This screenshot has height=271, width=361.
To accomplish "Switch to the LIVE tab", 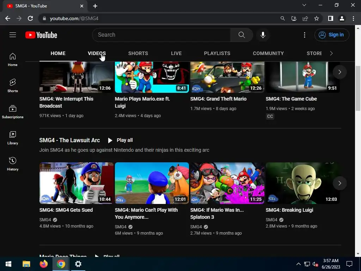I will click(x=176, y=54).
